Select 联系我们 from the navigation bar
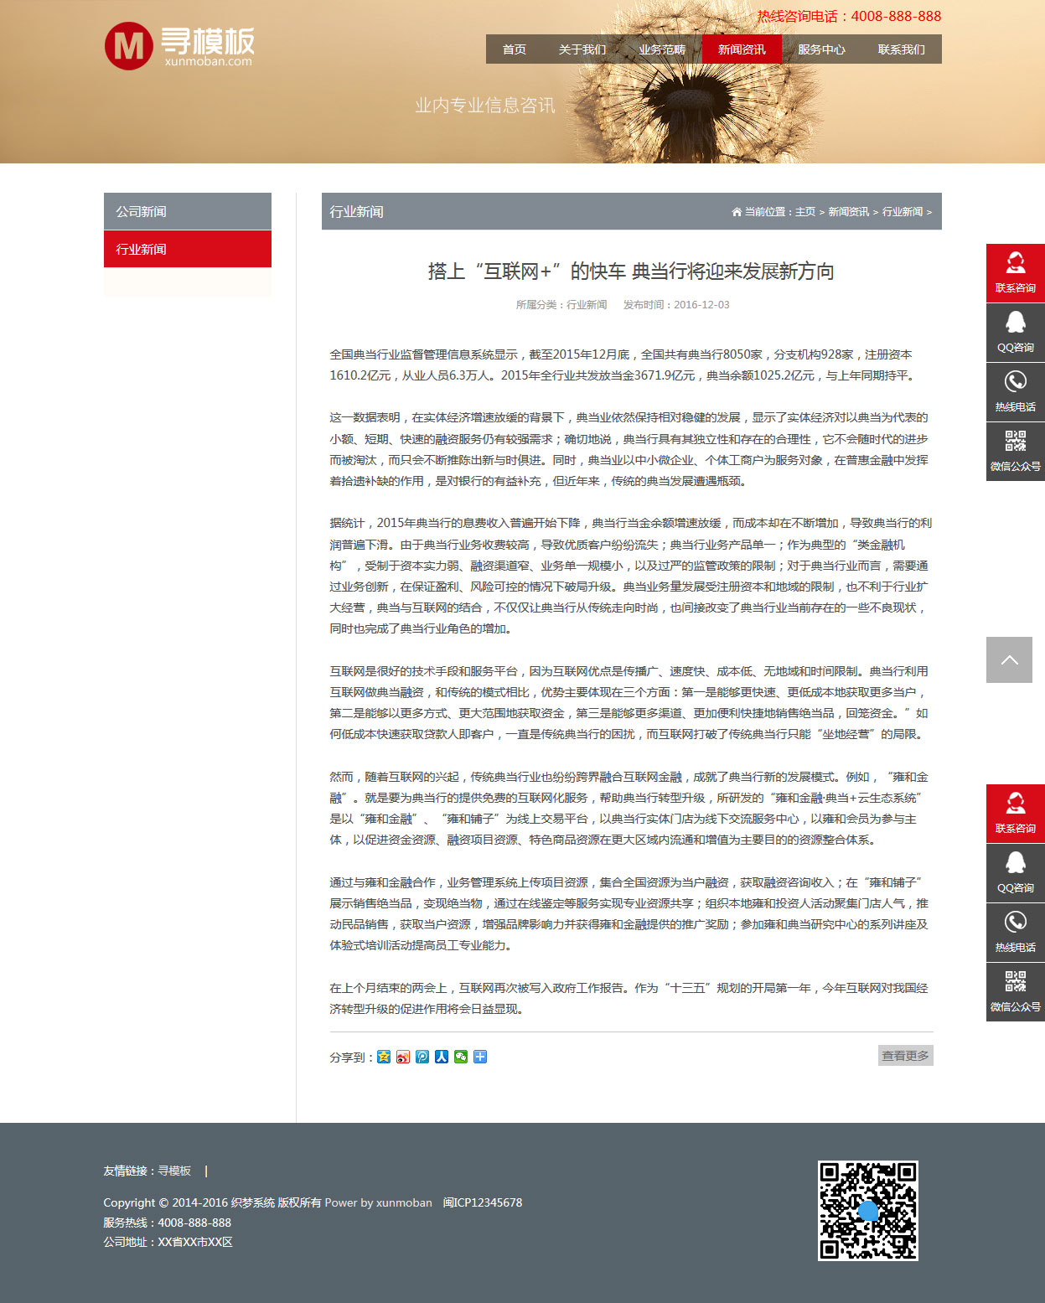Screen dimensions: 1045x1303 tap(901, 49)
